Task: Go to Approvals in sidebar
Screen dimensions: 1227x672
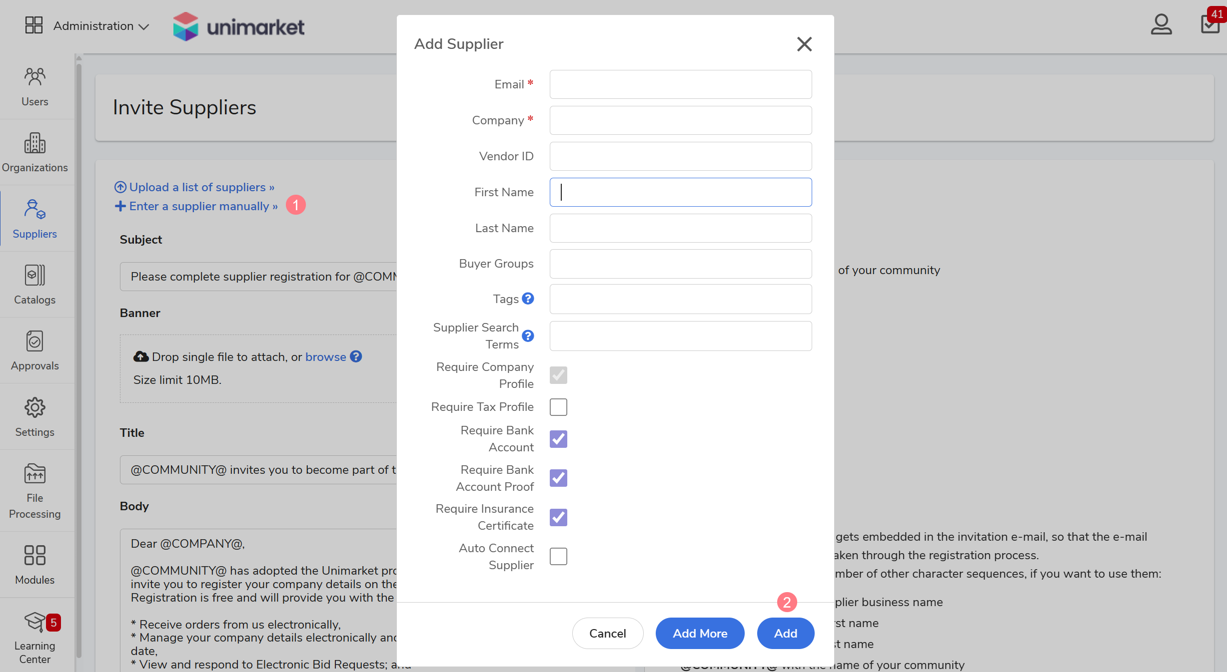Action: coord(34,350)
